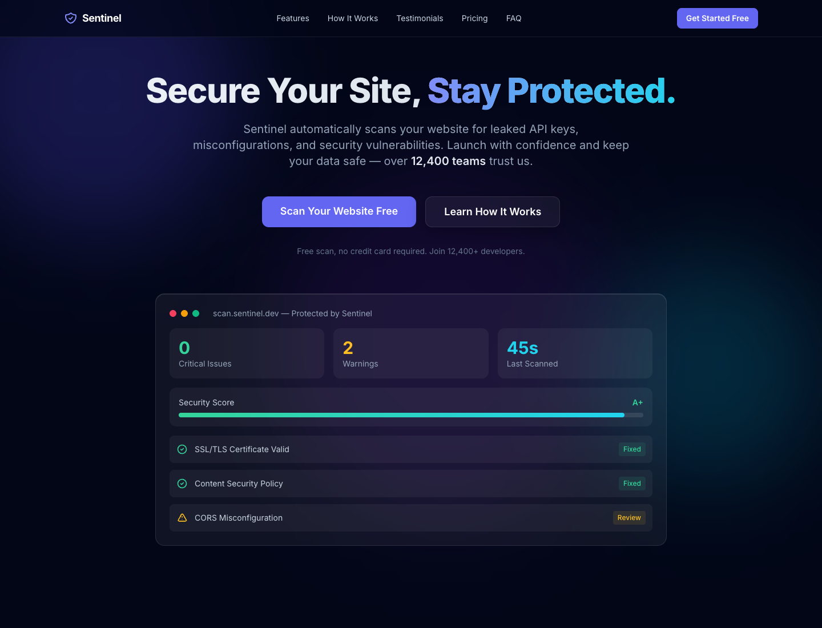The width and height of the screenshot is (822, 628).
Task: Click the green check icon beside SSL/TLS Certificate
Action: click(x=182, y=449)
